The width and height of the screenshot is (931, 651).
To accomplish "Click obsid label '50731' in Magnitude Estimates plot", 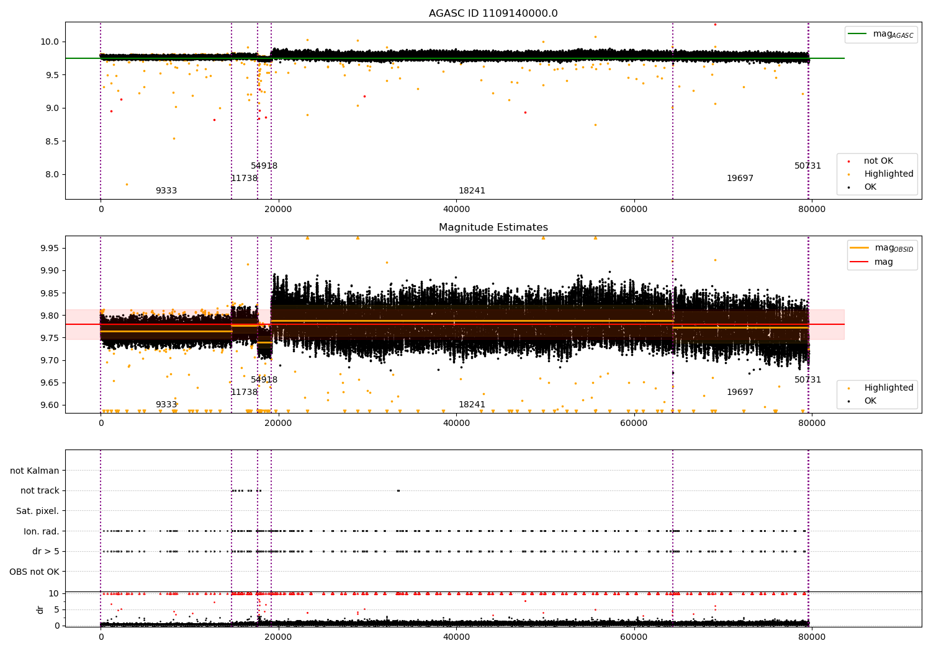I will (x=808, y=380).
